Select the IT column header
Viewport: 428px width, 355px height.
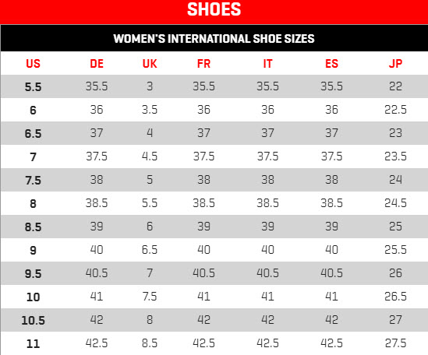(x=267, y=64)
